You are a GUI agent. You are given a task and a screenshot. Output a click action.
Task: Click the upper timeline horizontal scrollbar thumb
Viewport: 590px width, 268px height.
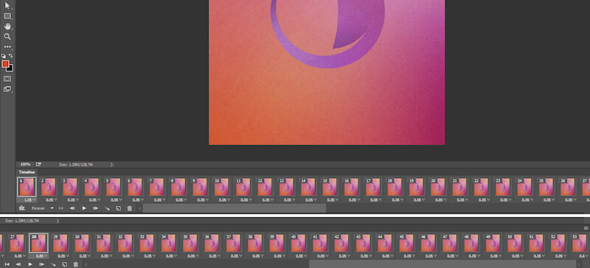235,208
